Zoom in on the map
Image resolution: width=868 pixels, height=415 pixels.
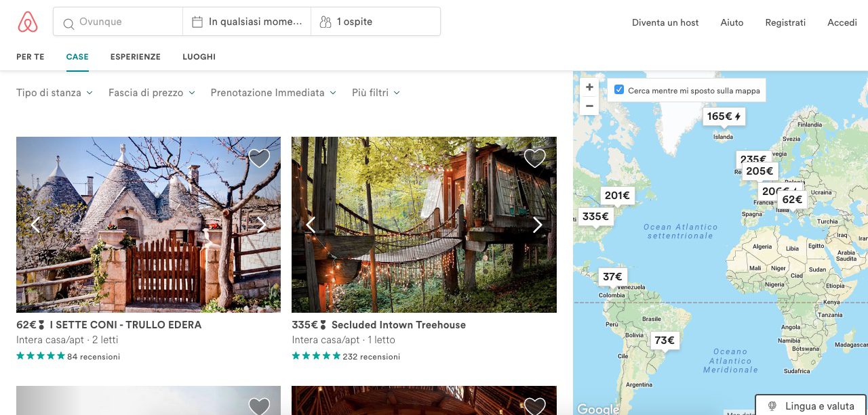tap(589, 87)
